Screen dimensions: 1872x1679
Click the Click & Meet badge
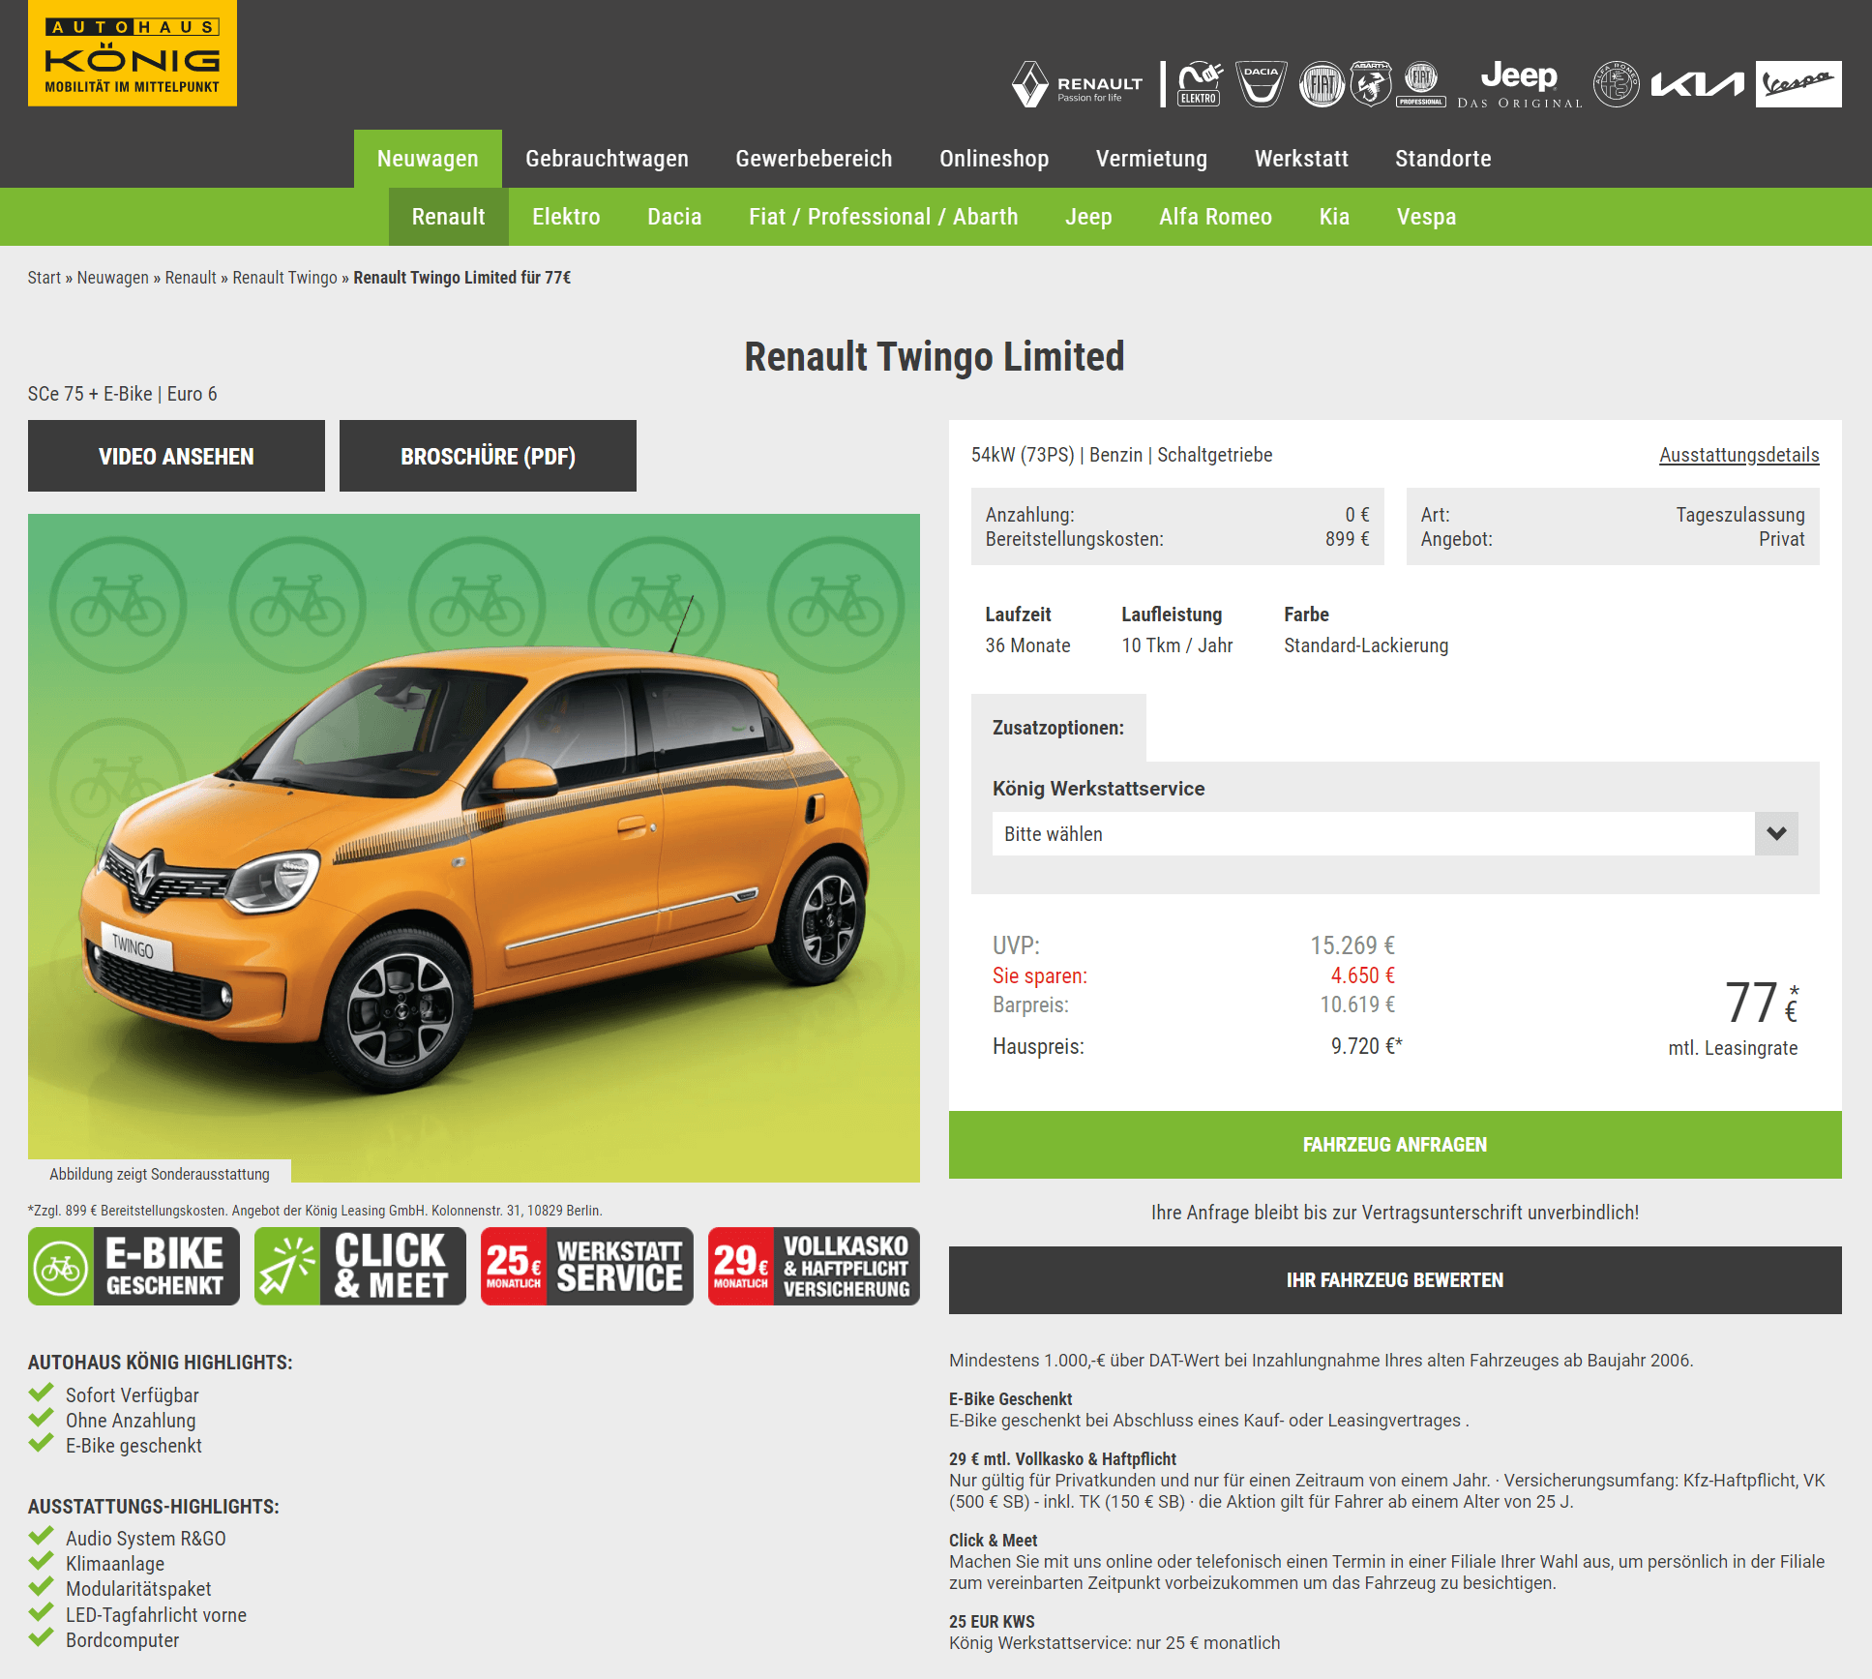(360, 1267)
